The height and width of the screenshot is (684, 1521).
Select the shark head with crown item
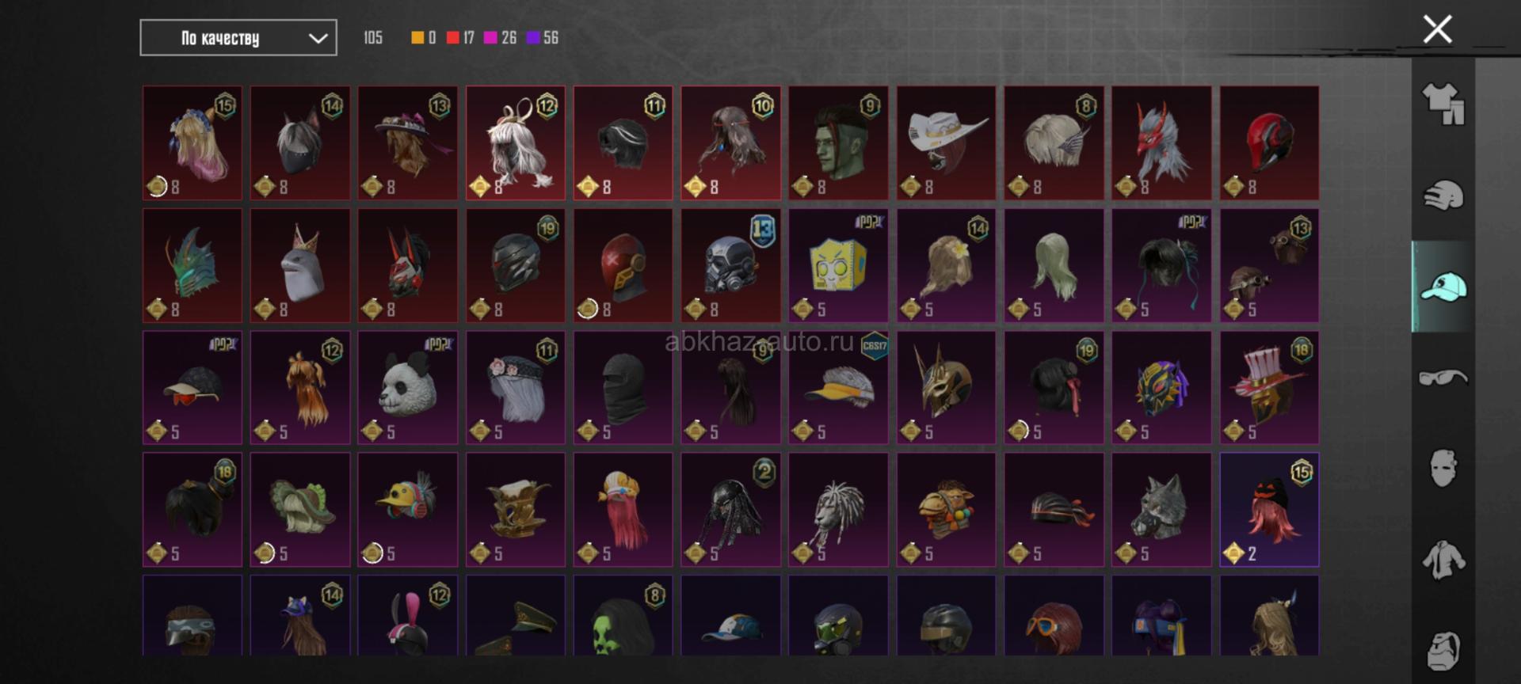[300, 265]
